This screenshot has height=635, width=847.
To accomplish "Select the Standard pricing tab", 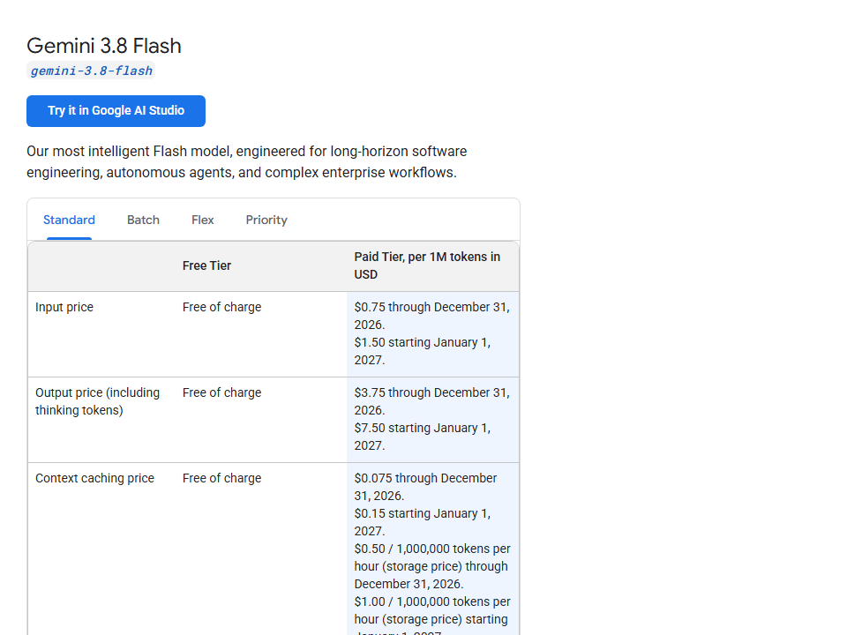I will click(69, 220).
